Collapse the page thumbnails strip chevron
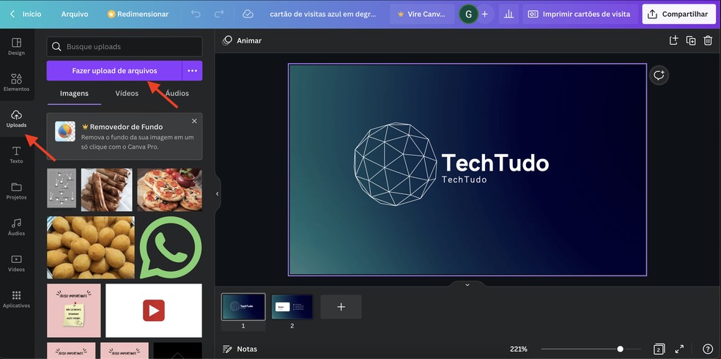The width and height of the screenshot is (721, 359). 467,284
